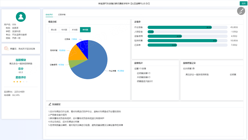Click the 10.00分 score in 正确率
The width and height of the screenshot is (248, 140).
pos(234,40)
